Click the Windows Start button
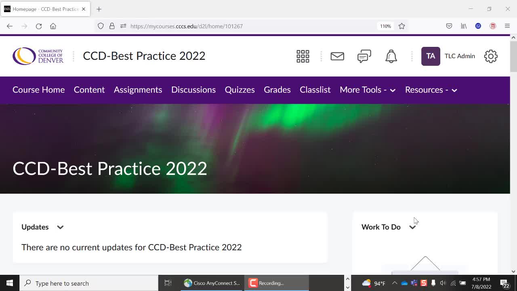This screenshot has height=291, width=517. tap(10, 283)
